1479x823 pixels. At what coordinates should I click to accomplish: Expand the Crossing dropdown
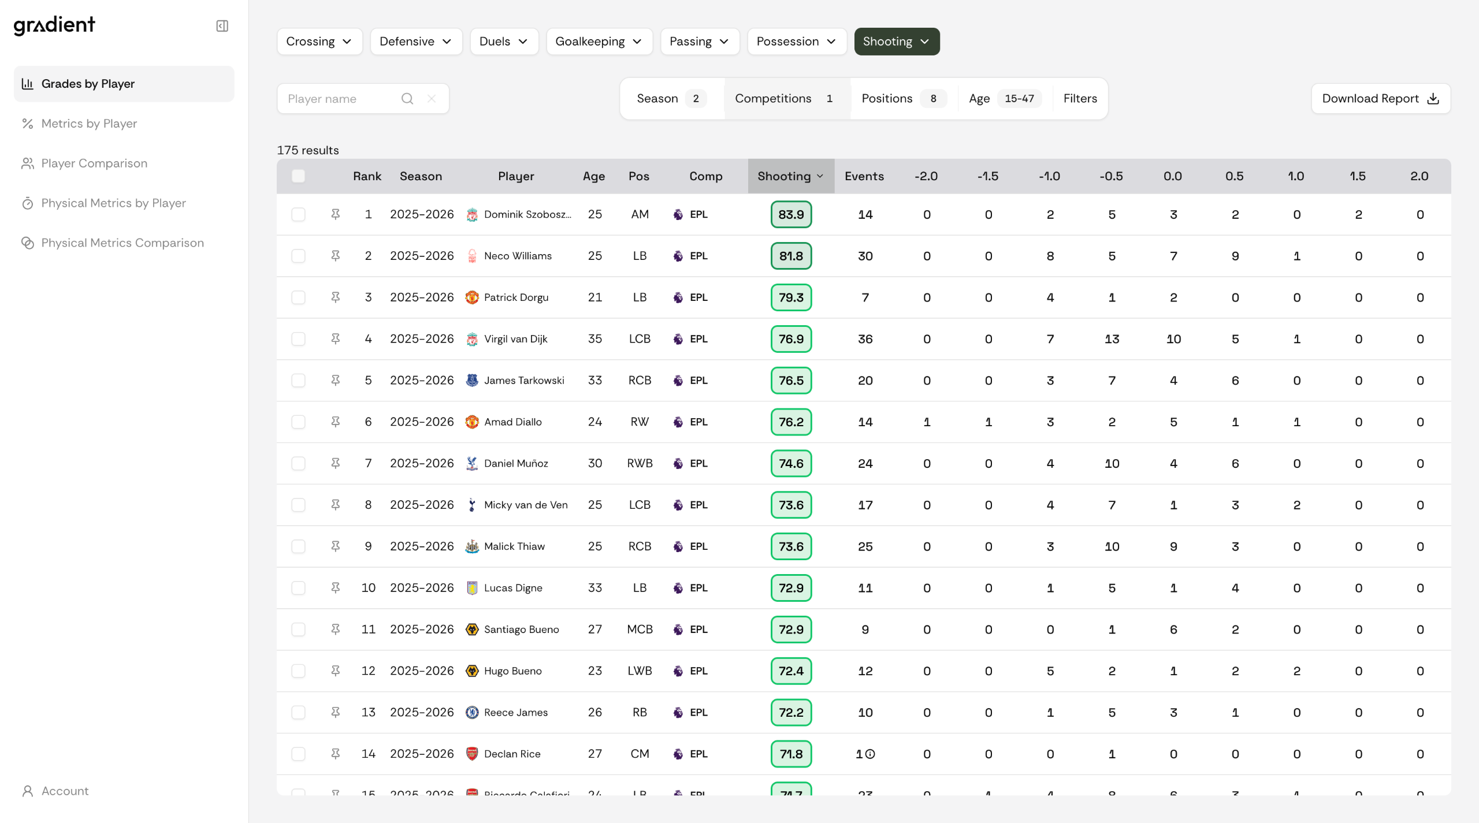point(319,42)
